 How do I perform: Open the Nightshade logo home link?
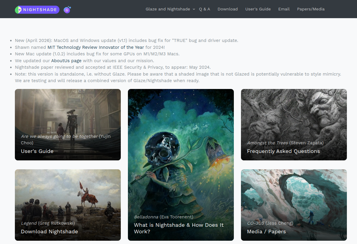37,10
